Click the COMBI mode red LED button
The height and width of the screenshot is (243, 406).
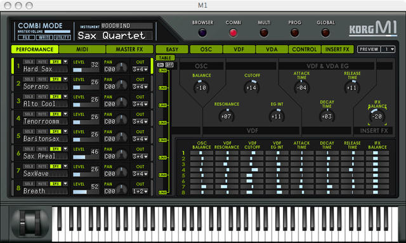(x=233, y=32)
